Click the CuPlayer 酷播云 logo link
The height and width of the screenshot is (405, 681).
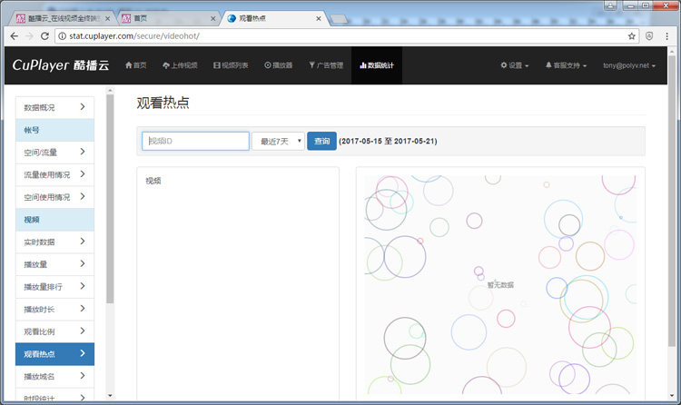pos(60,65)
